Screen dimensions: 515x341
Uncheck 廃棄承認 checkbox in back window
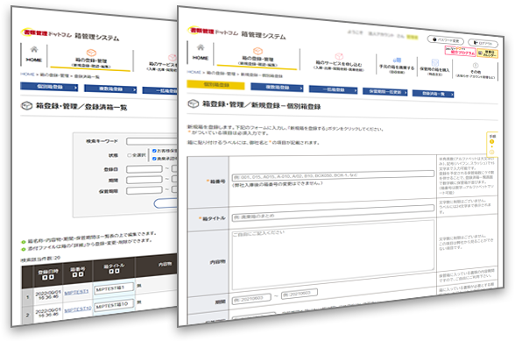coord(154,159)
